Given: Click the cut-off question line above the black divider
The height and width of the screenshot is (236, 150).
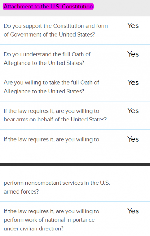Looking at the screenshot, I should [51, 139].
